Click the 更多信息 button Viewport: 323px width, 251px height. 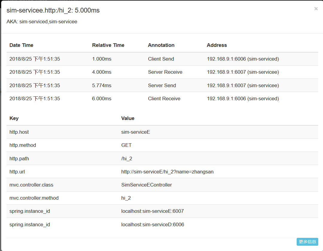(x=307, y=242)
